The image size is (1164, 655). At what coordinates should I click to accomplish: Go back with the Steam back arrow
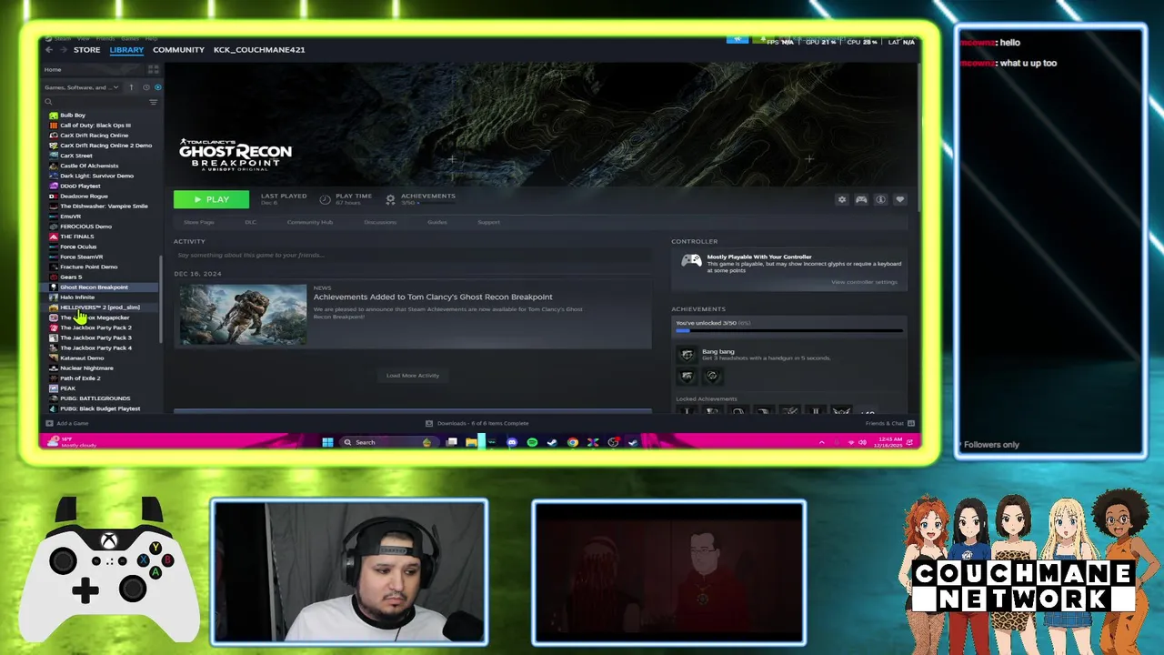click(49, 50)
